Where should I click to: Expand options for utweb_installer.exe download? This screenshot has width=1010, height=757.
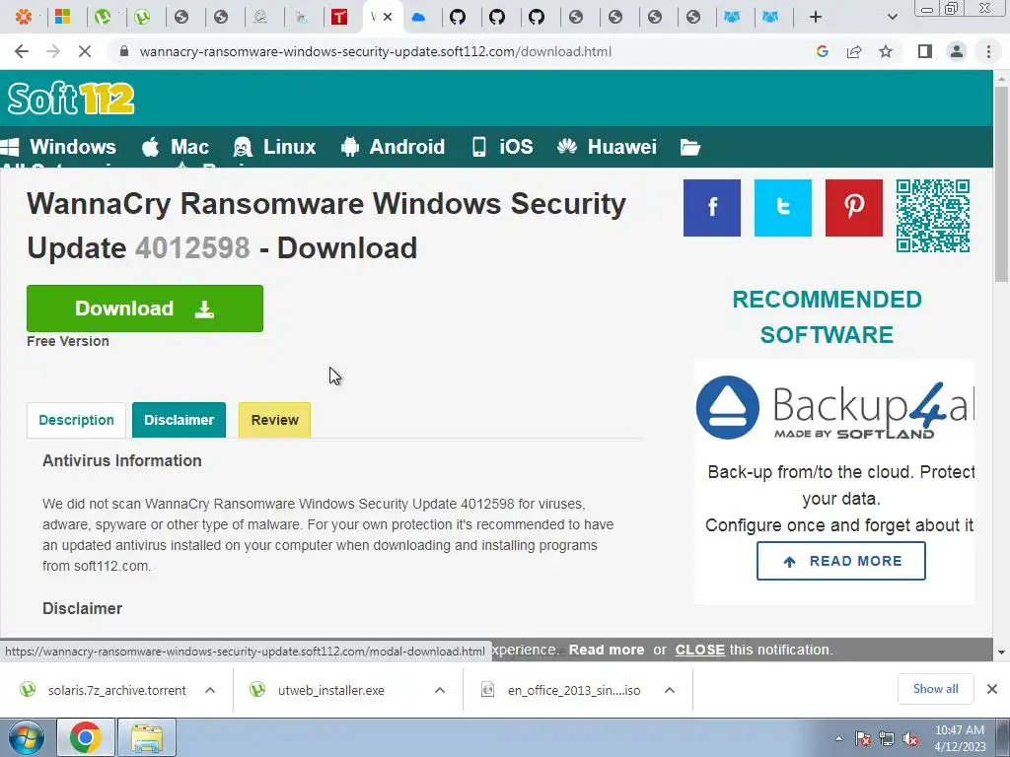(x=440, y=690)
